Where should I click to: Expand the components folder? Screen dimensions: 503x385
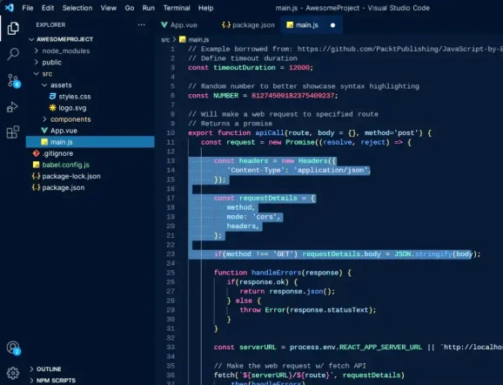[44, 119]
